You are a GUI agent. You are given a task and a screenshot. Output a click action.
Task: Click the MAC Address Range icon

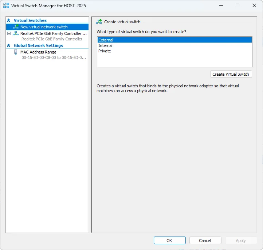16,52
